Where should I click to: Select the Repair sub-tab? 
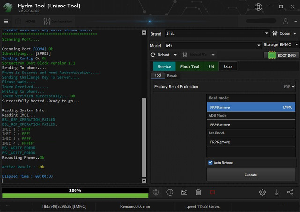pyautogui.click(x=172, y=76)
